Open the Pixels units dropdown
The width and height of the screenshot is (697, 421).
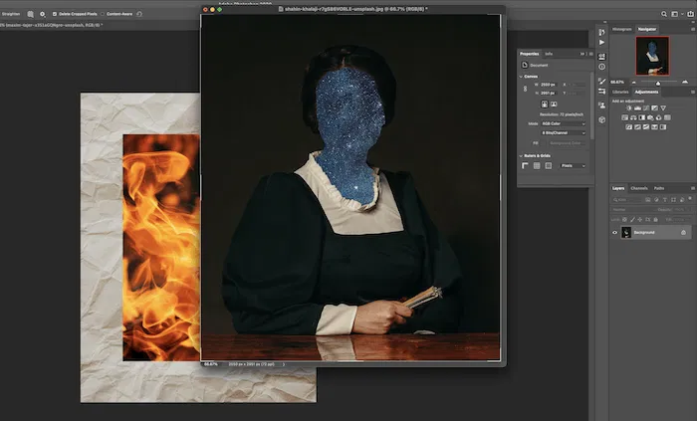point(571,165)
